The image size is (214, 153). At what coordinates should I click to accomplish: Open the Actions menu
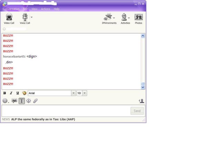[x=46, y=9]
